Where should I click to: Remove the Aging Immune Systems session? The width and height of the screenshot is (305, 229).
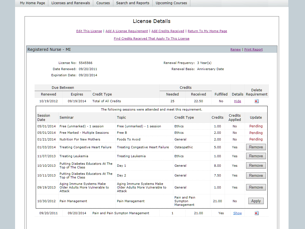click(256, 187)
